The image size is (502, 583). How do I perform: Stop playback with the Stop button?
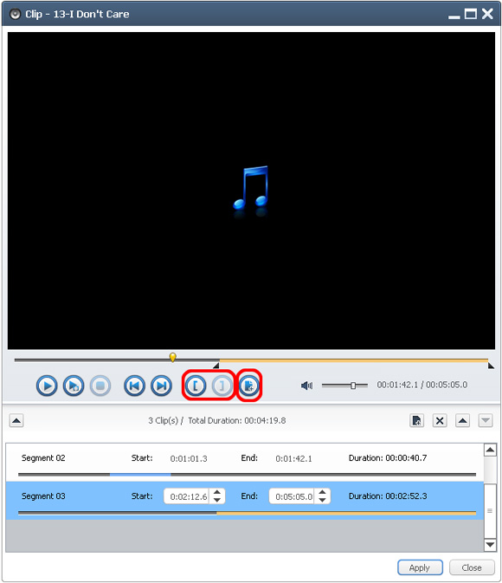(x=100, y=385)
